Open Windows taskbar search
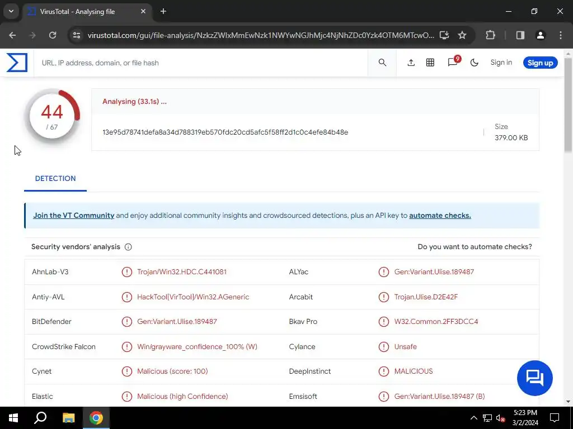Screen dimensions: 573x429 [x=40, y=418]
